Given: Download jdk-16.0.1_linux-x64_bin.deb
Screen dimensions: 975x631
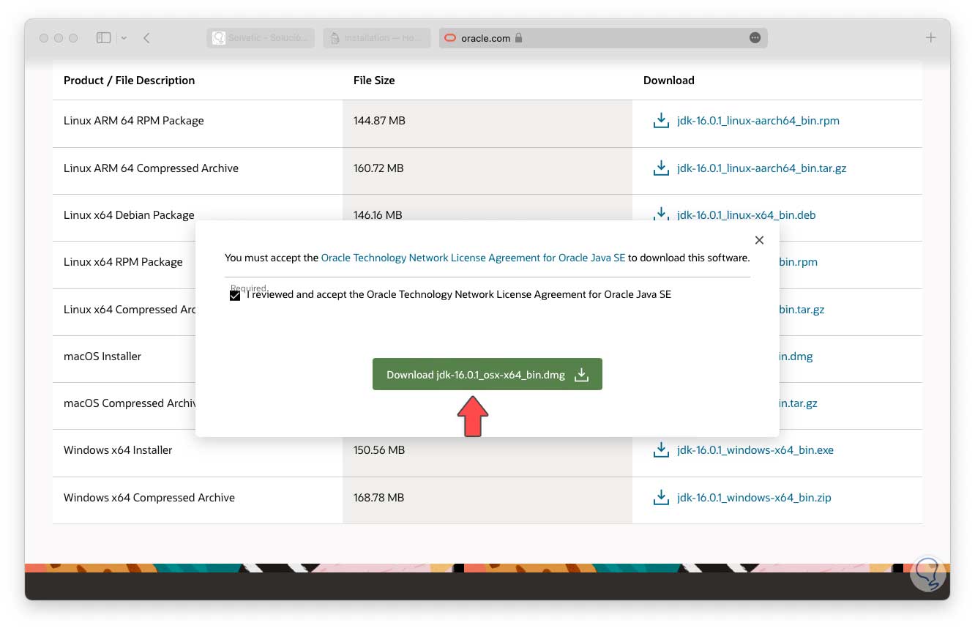Looking at the screenshot, I should coord(747,215).
